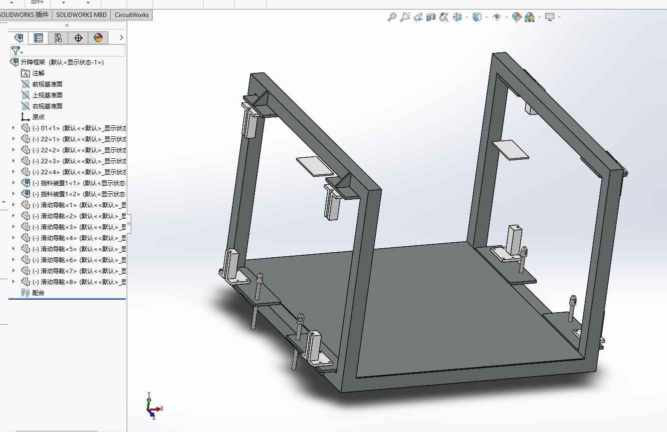Screen dimensions: 667x432
Task: Select the 上视基准面 plane
Action: coord(42,95)
